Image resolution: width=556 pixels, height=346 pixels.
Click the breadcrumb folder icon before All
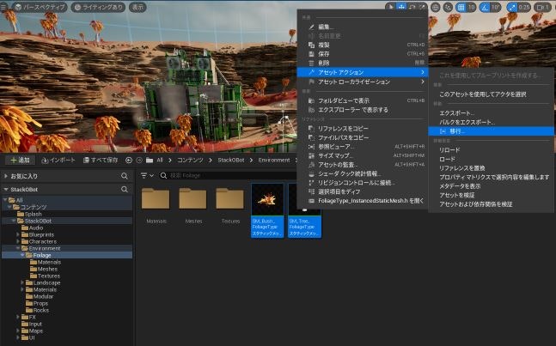(x=150, y=160)
